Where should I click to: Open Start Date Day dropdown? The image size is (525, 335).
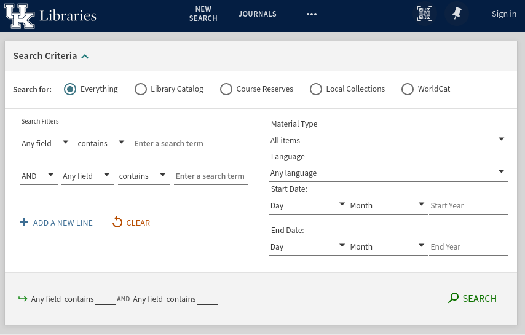(308, 205)
